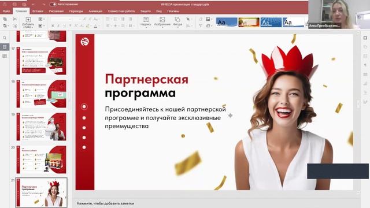Open the Плагины tab
This screenshot has width=370, height=208.
pyautogui.click(x=173, y=11)
